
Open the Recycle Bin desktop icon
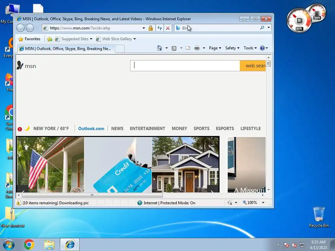click(319, 217)
